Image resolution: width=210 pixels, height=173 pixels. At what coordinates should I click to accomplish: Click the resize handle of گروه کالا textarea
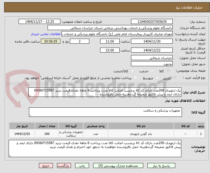tap(30, 115)
